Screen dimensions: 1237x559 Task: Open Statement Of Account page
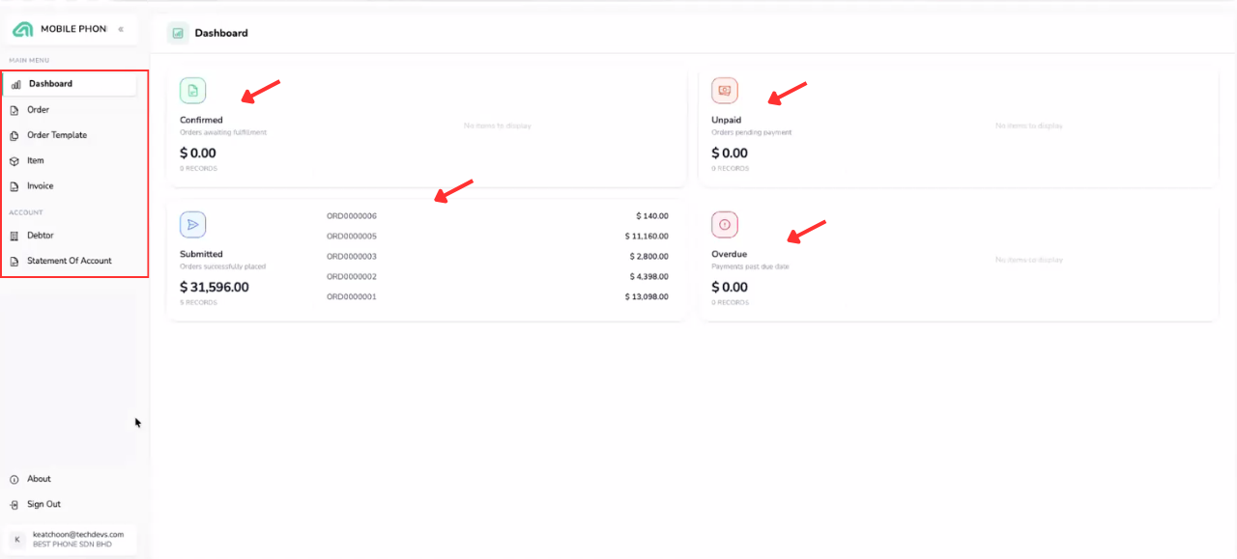point(70,261)
